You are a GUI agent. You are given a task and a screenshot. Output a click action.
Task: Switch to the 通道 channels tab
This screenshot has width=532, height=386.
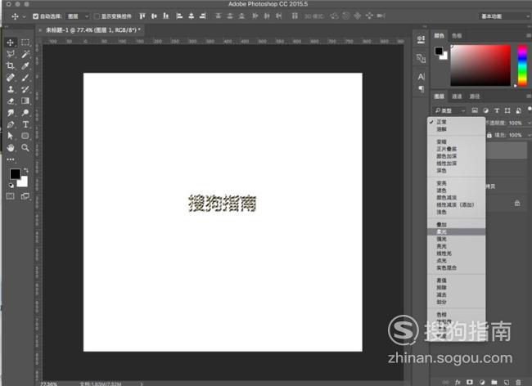(x=457, y=96)
